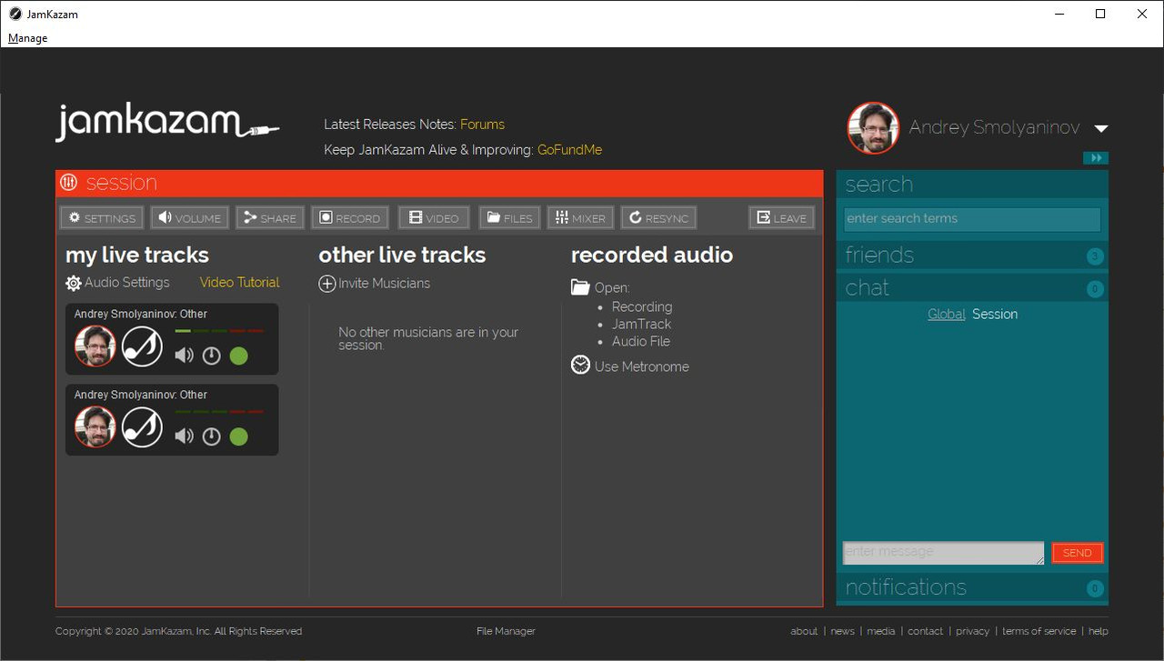The width and height of the screenshot is (1164, 661).
Task: Click Andrey Smolyaninov profile avatar in header
Action: [874, 128]
